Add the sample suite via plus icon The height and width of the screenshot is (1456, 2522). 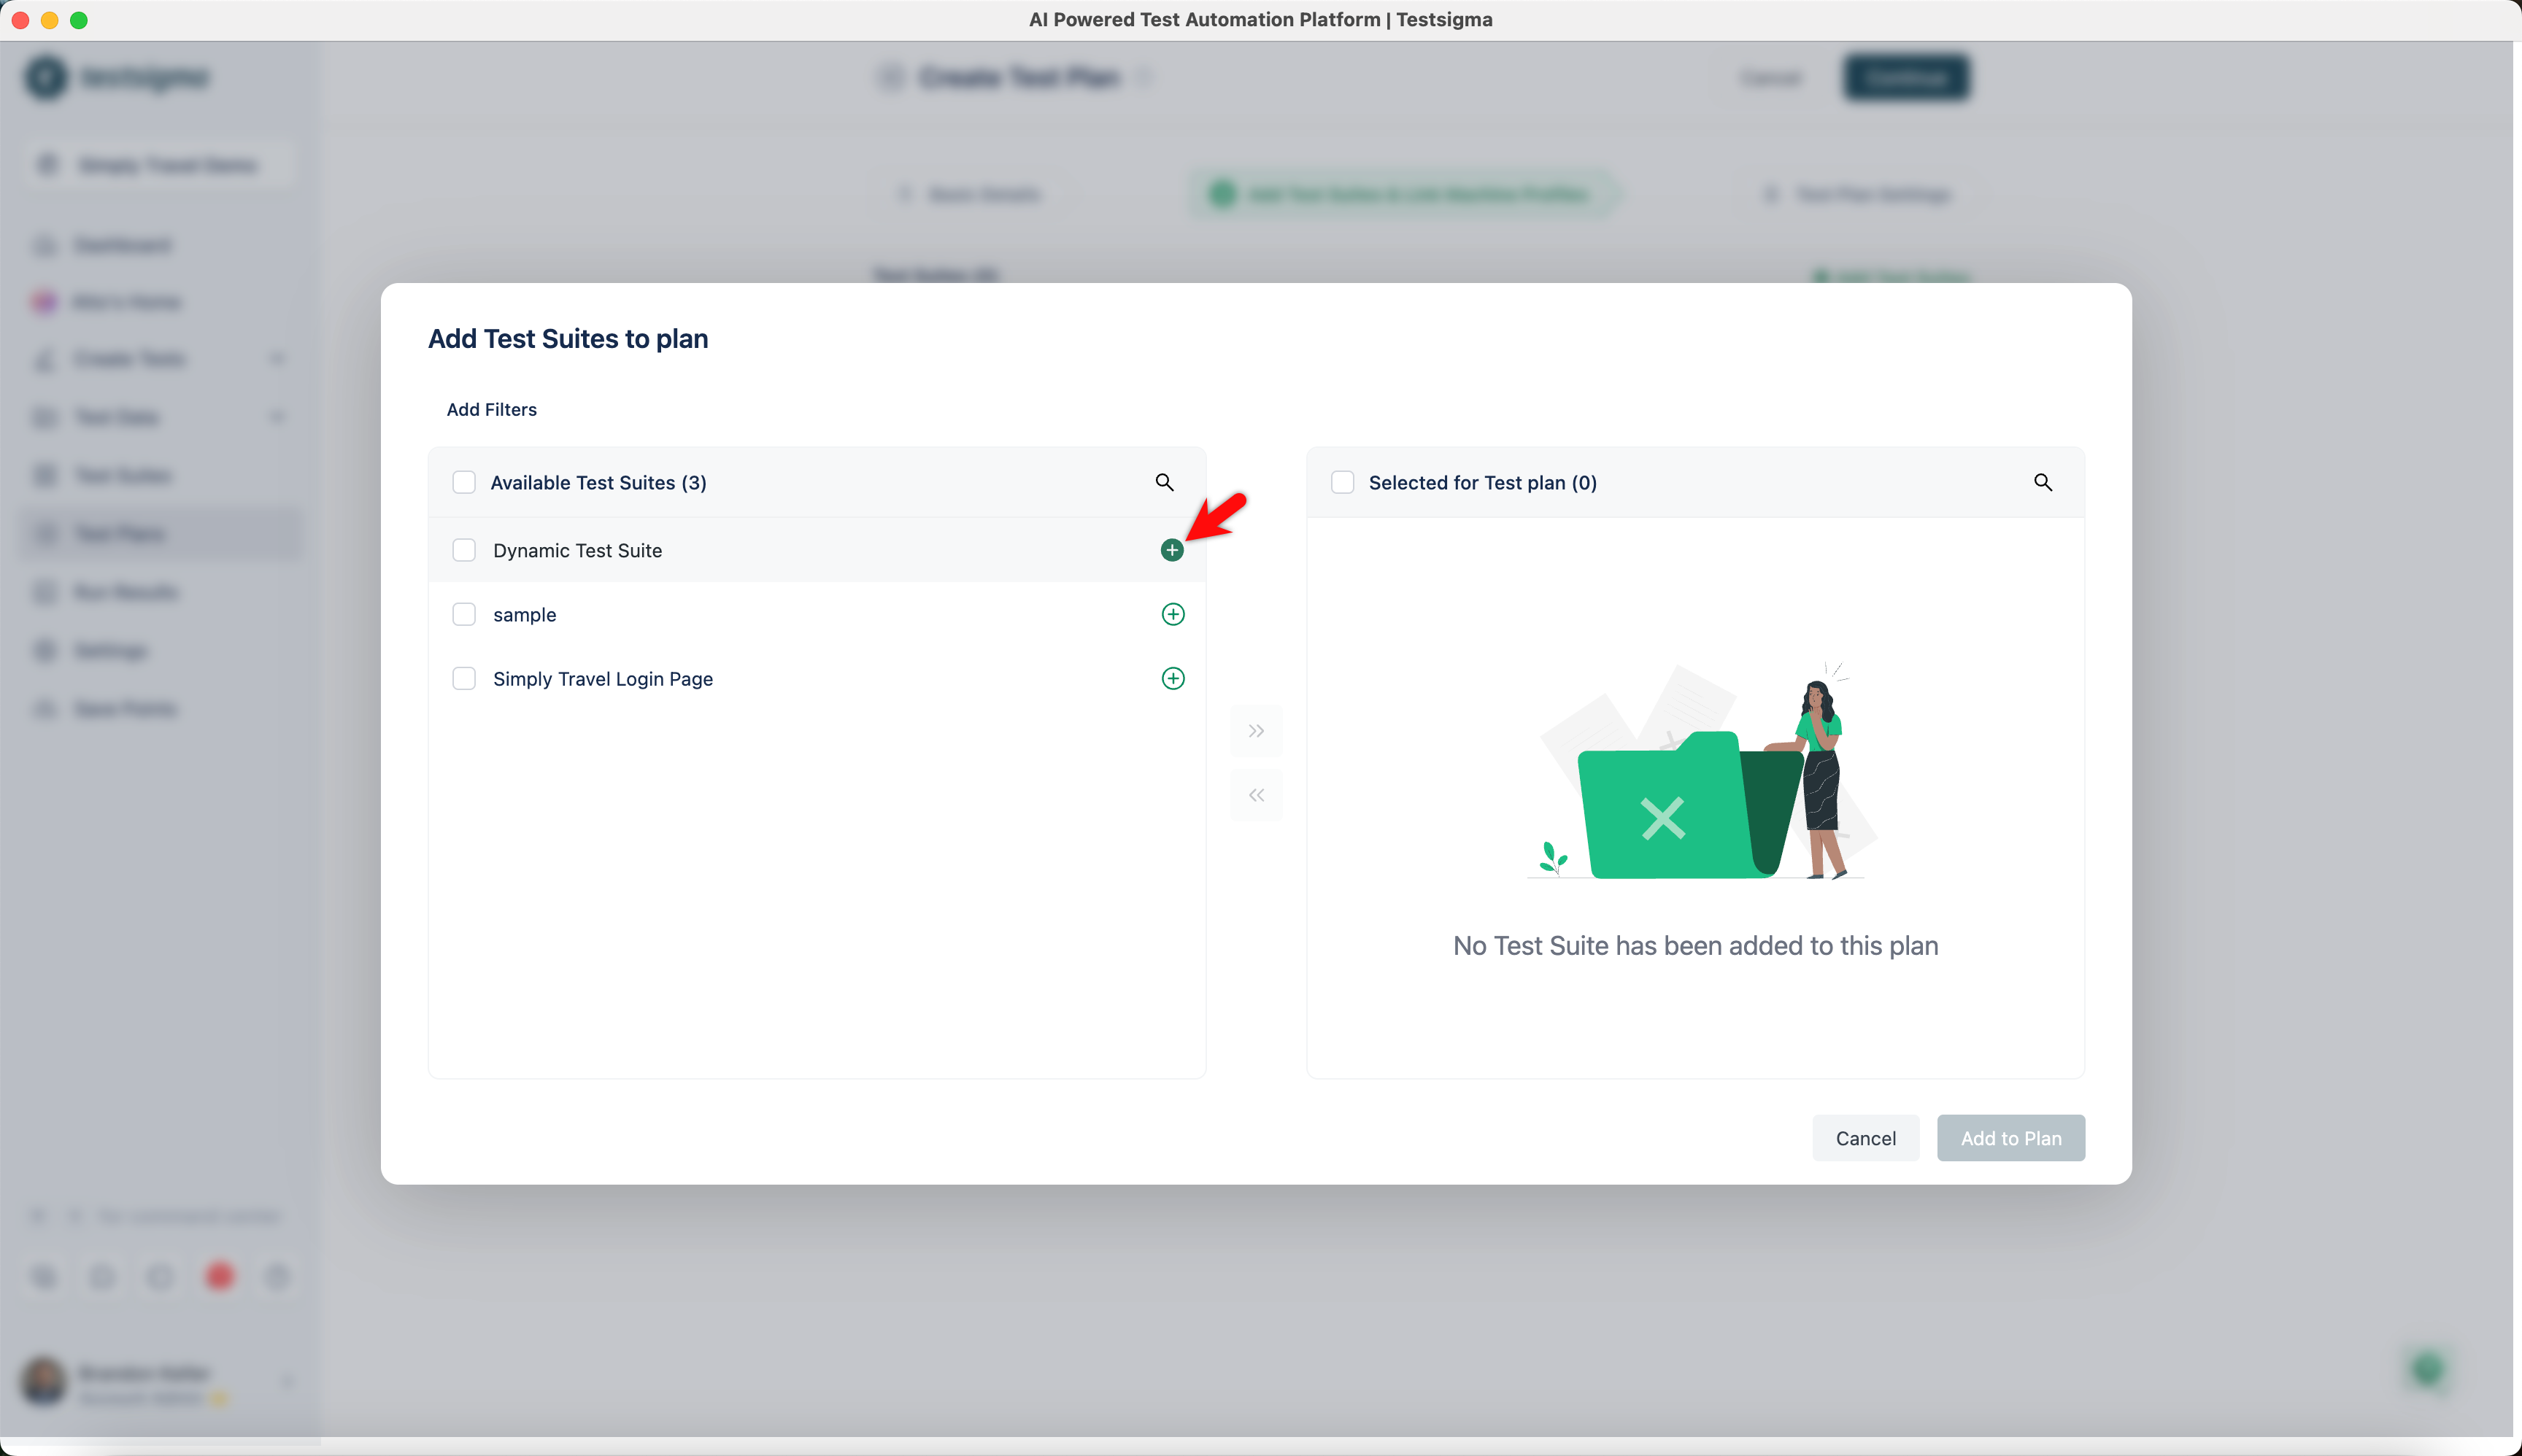(x=1173, y=614)
